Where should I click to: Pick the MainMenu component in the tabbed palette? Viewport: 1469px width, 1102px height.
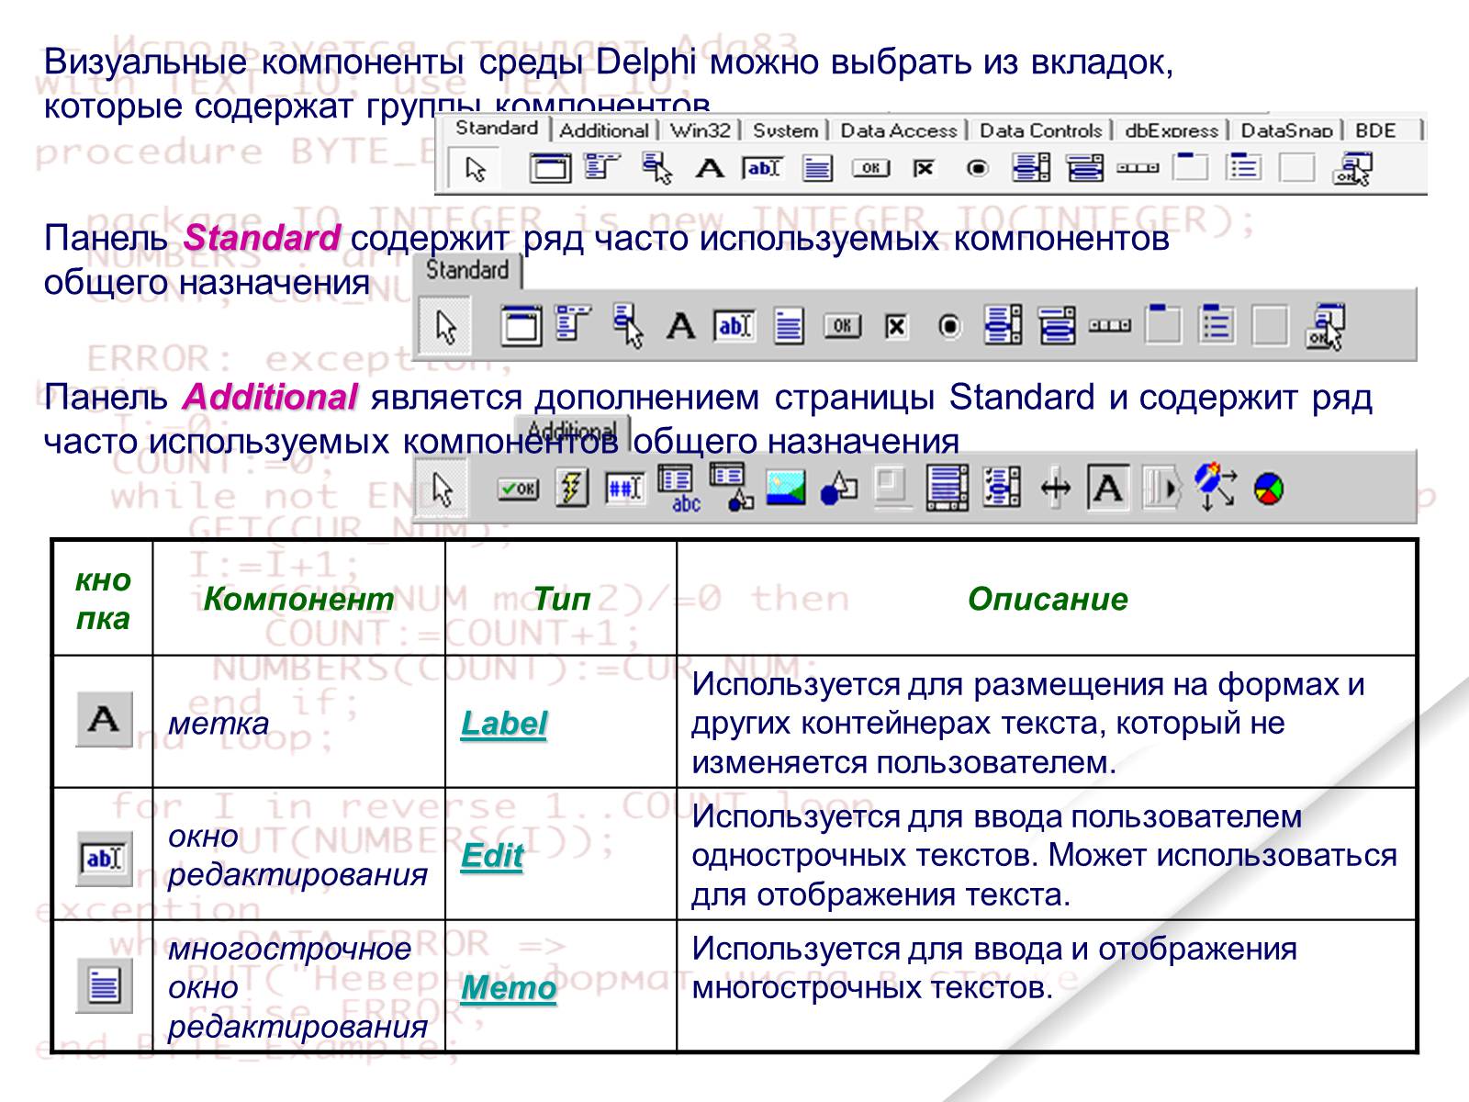coord(602,167)
